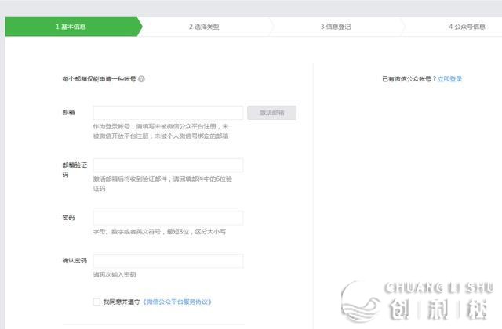502x329 pixels.
Task: Click the 请再次输入密码 hint text
Action: pyautogui.click(x=115, y=275)
